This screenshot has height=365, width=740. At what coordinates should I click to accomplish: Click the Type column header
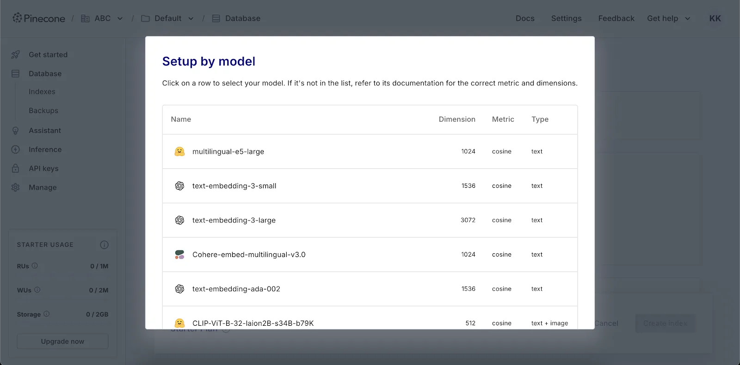(540, 119)
